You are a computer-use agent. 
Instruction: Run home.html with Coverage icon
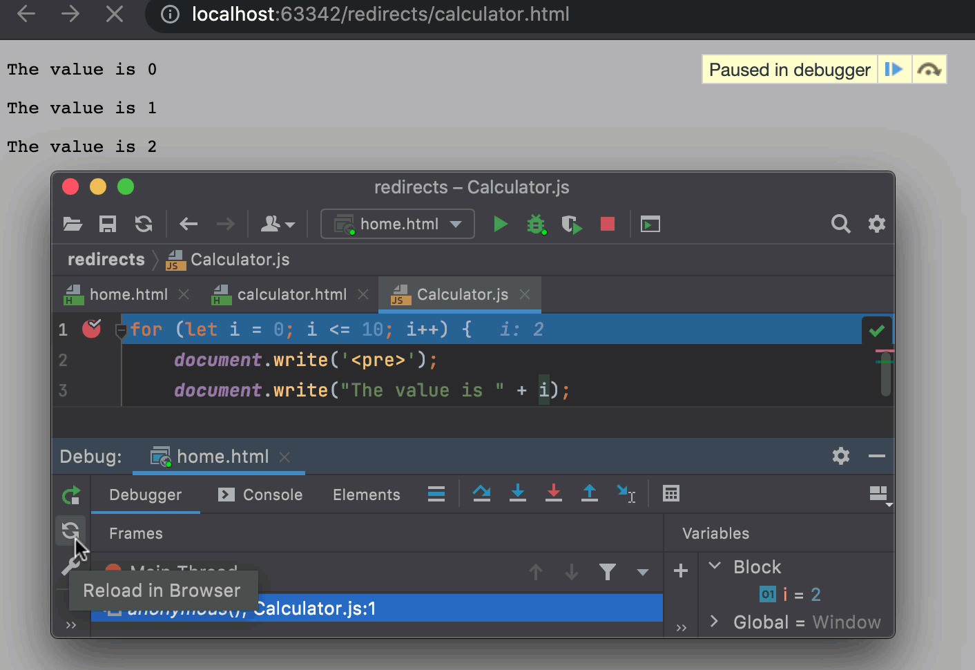pyautogui.click(x=572, y=224)
